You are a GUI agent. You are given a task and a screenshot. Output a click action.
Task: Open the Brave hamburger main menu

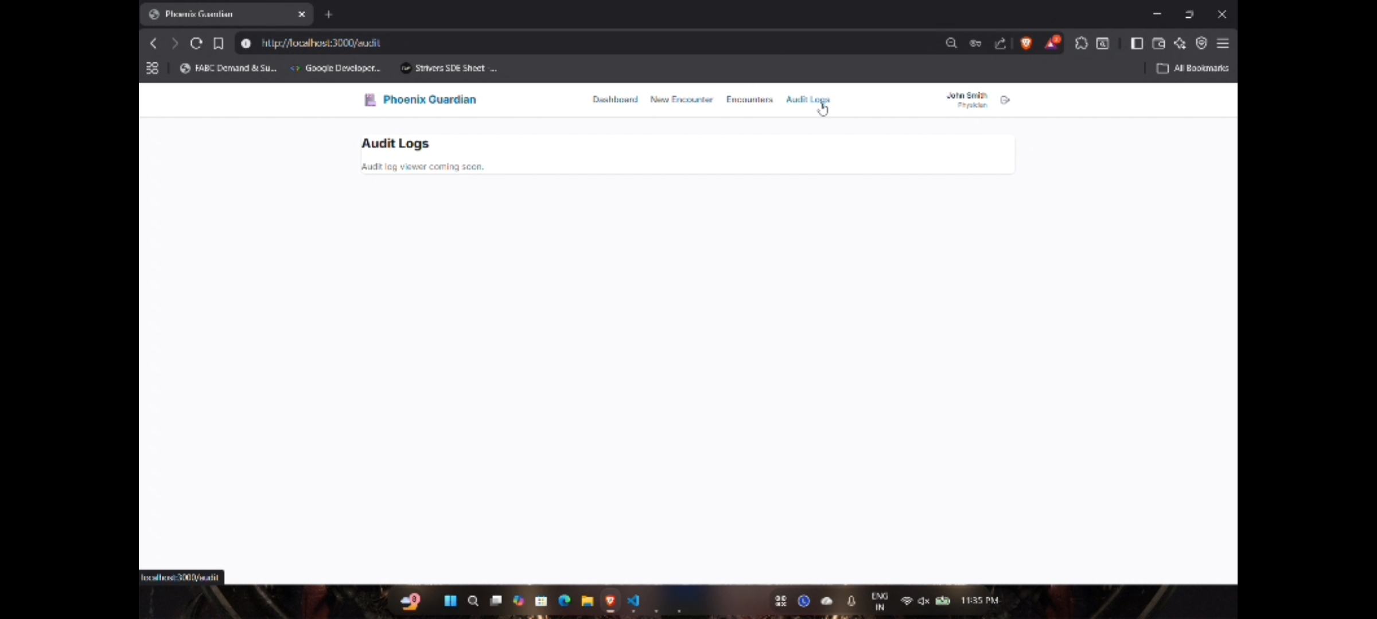(x=1223, y=43)
